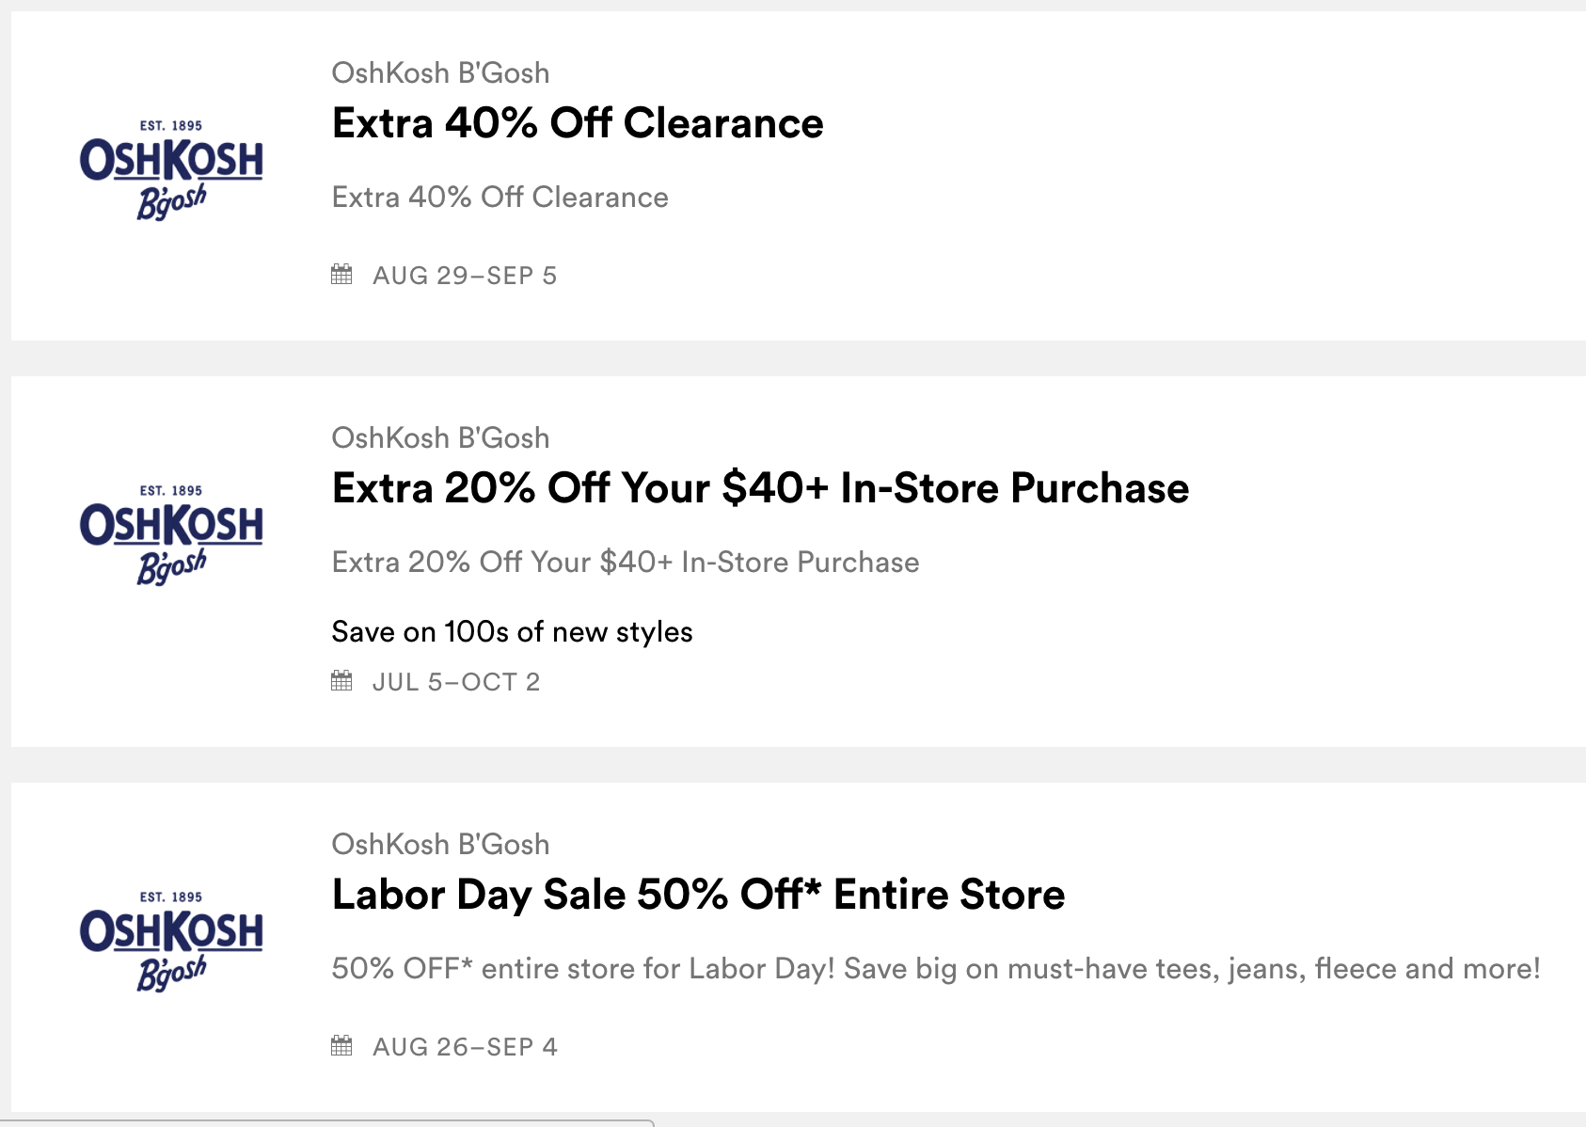This screenshot has width=1586, height=1127.
Task: Click Save on 100s of new styles text
Action: [512, 632]
